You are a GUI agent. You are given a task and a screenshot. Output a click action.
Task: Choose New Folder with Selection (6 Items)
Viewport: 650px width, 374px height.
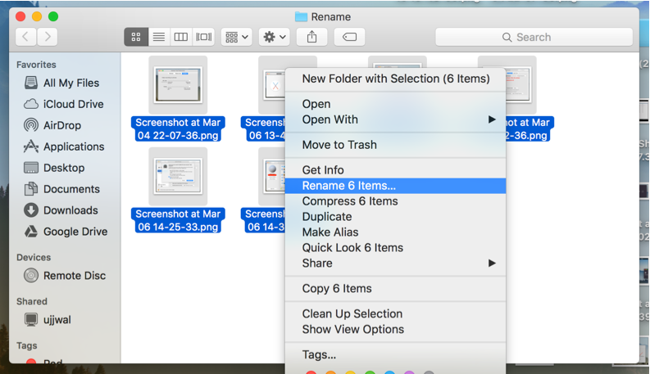(395, 79)
